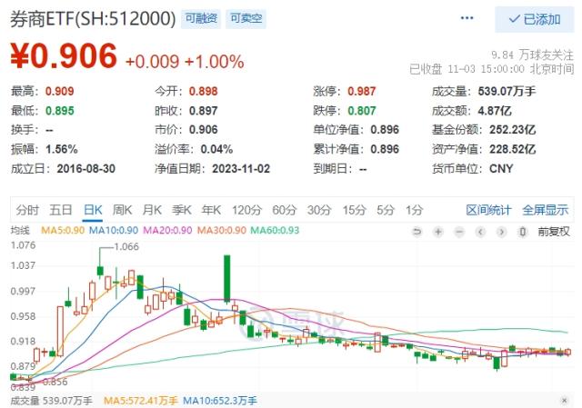Shift the chart right with the right arrow icon

tap(501, 233)
